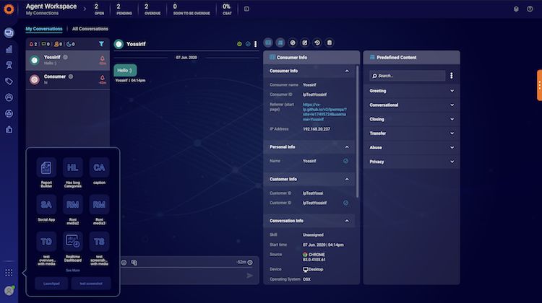Collapse the Consumer Info section
Image resolution: width=542 pixels, height=303 pixels.
pos(346,71)
